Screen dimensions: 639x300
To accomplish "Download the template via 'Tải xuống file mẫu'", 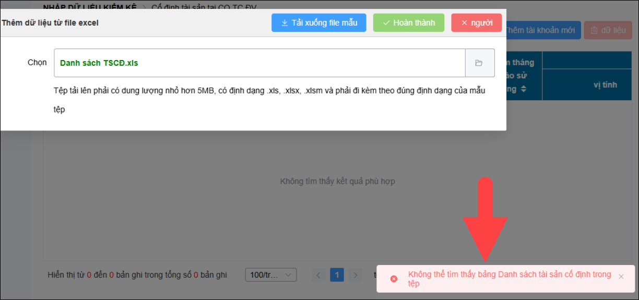I will (318, 23).
